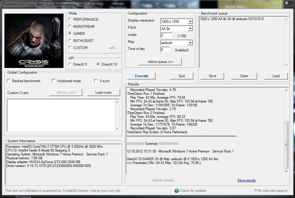295x198 pixels.
Task: Save the benchmark queue
Action: tap(212, 76)
